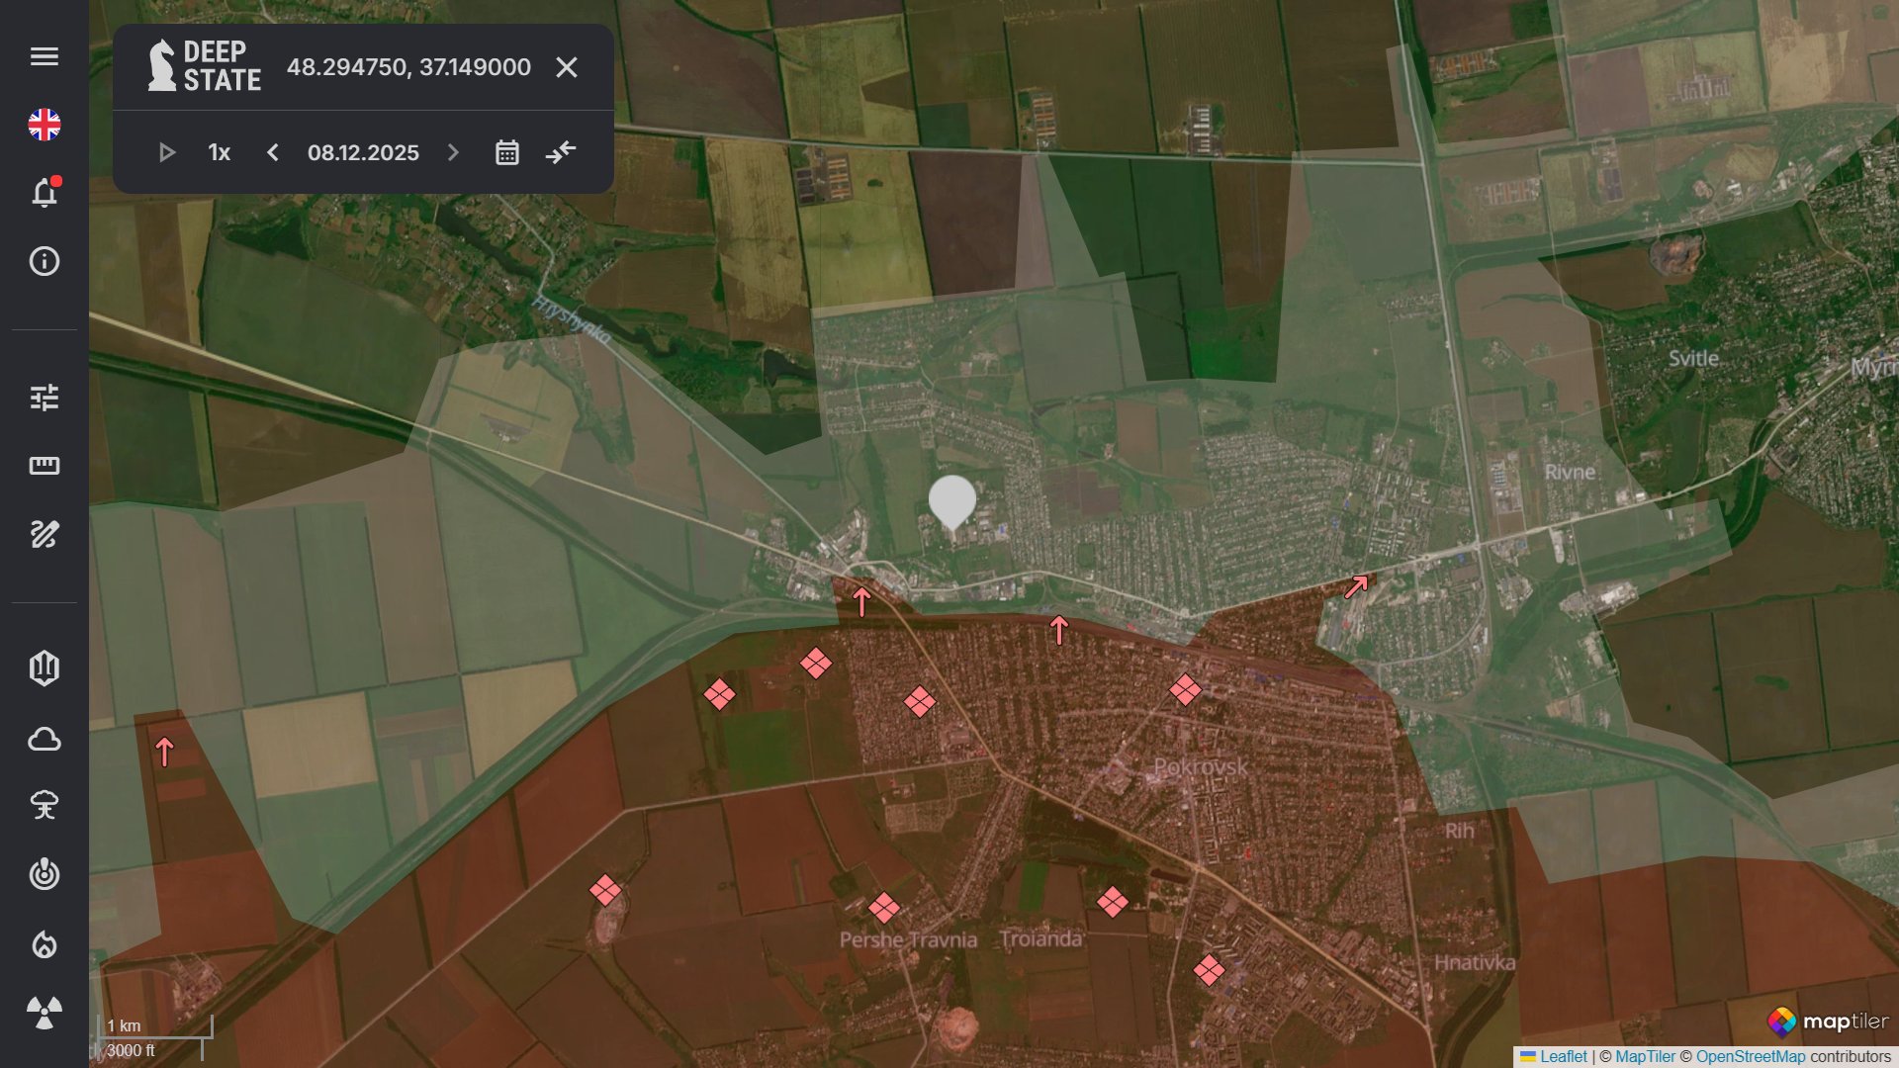The width and height of the screenshot is (1899, 1068).
Task: Toggle the nuclear explosion layer icon
Action: (x=45, y=806)
